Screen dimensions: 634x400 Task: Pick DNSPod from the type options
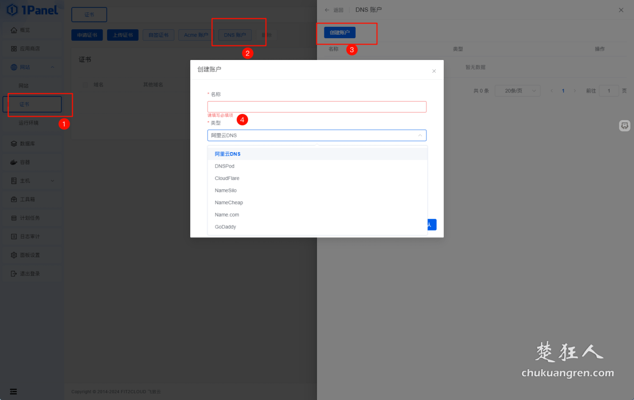click(224, 166)
